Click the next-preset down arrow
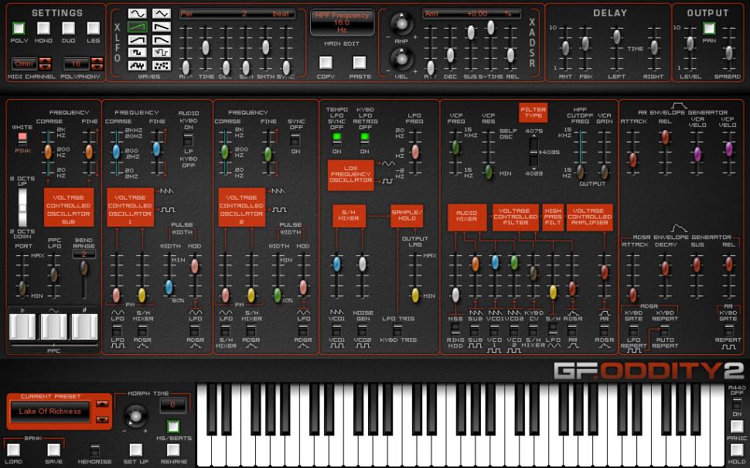The image size is (750, 468). (102, 420)
